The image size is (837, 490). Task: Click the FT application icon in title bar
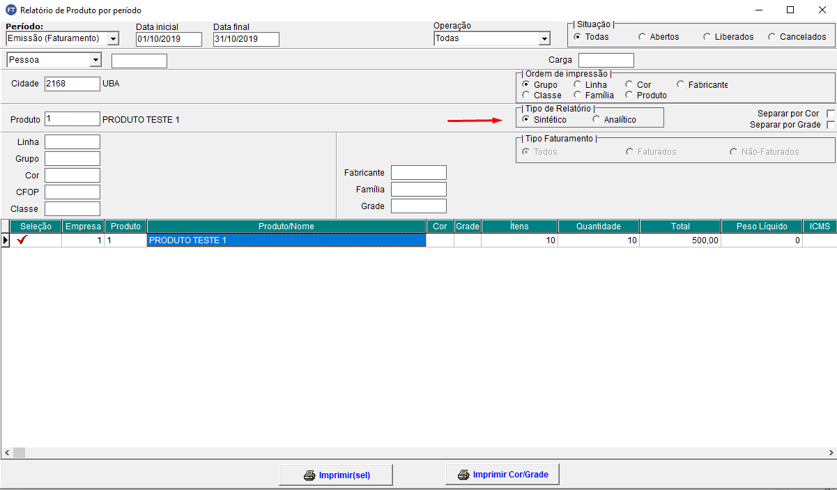coord(10,10)
